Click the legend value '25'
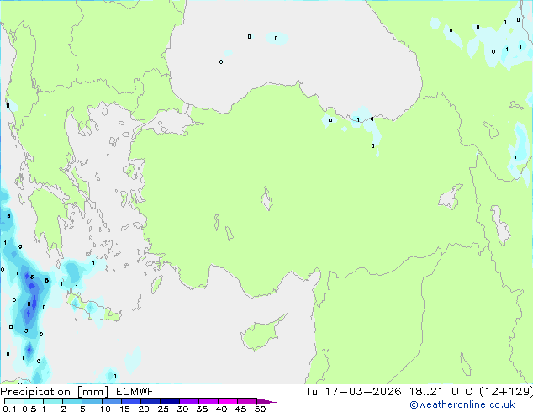Screen dimensions: 533x412 click(x=163, y=409)
